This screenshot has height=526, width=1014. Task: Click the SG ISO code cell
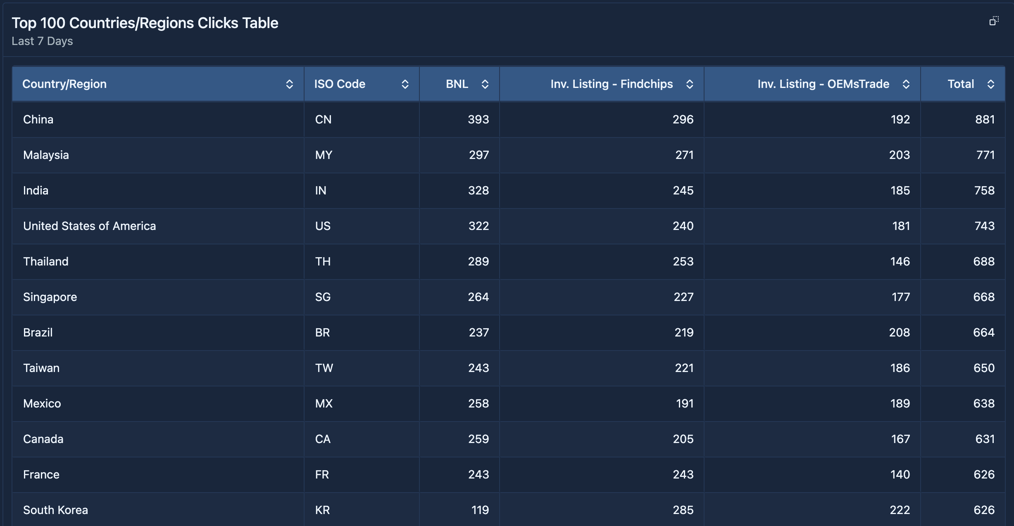click(323, 297)
